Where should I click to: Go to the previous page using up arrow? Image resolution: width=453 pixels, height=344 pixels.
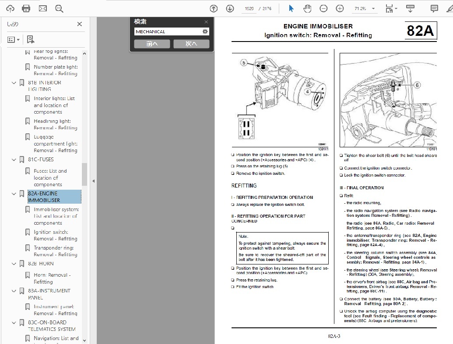pyautogui.click(x=214, y=8)
